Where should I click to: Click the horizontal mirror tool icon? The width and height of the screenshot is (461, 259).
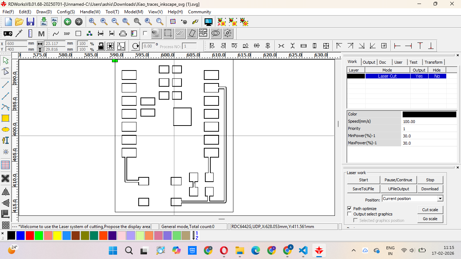pos(5,192)
